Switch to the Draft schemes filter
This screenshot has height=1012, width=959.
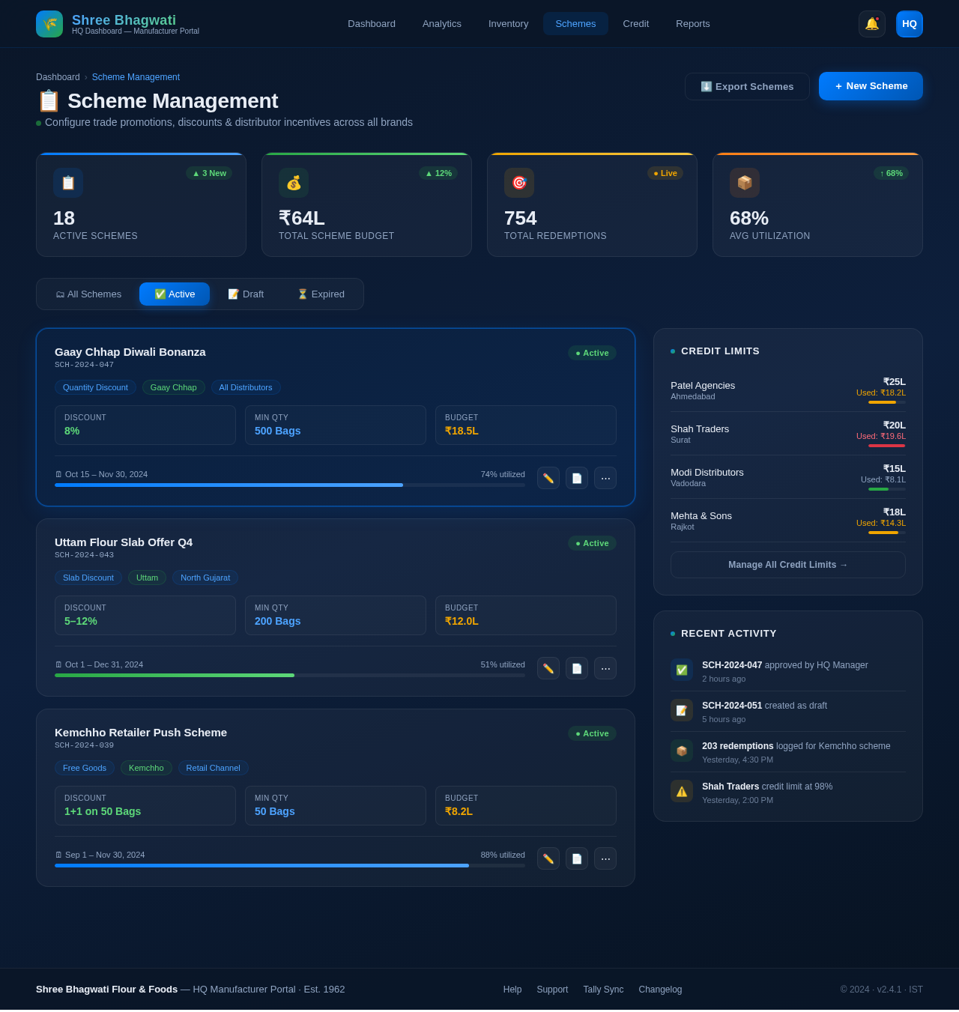point(246,294)
